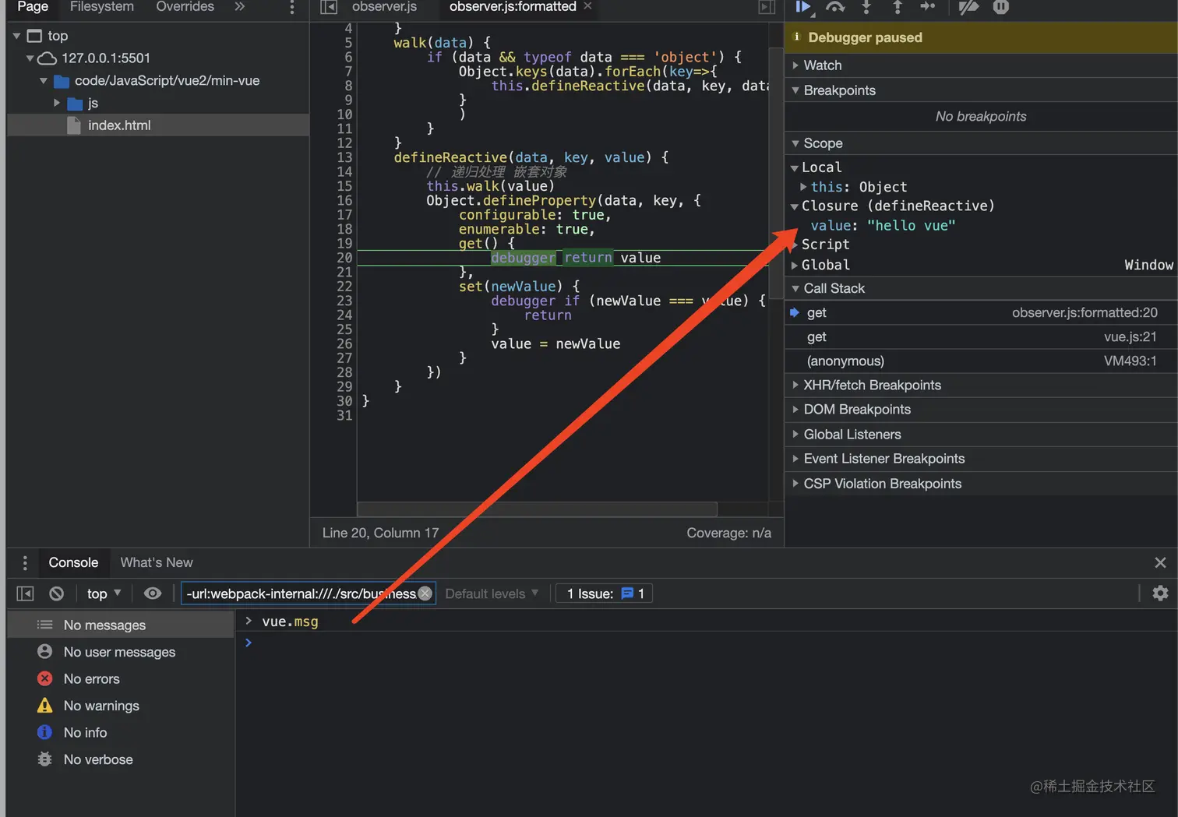
Task: Step out of current function
Action: [898, 7]
